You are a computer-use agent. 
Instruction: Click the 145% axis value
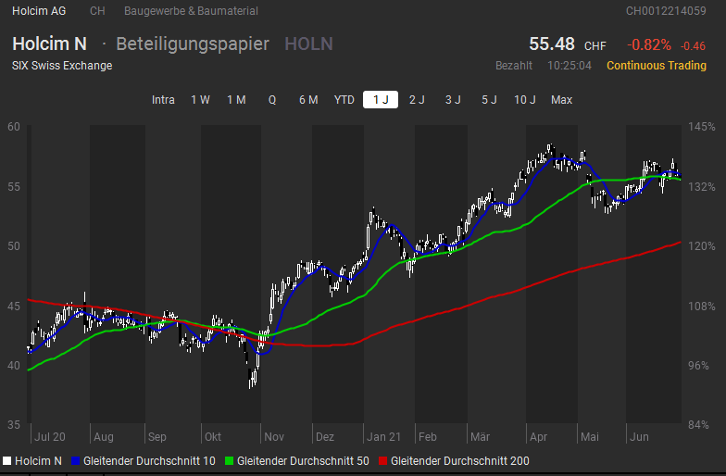click(702, 126)
